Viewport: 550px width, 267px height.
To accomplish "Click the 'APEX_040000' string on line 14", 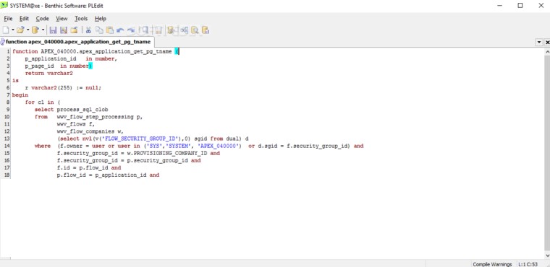I will click(219, 146).
